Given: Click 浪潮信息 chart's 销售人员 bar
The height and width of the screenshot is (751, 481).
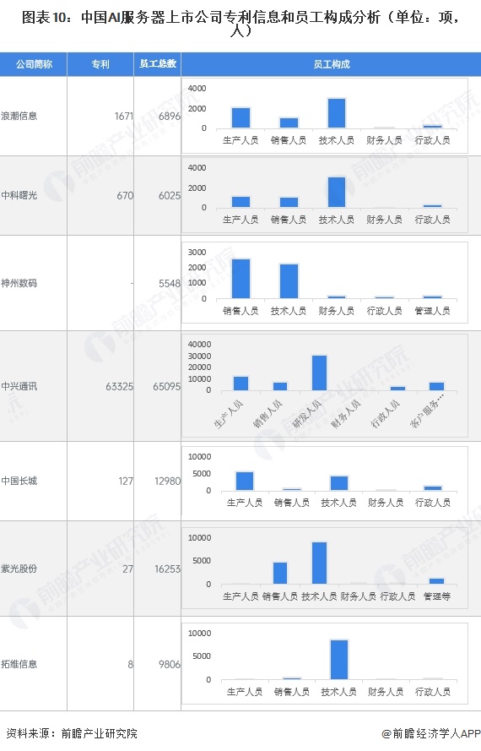Looking at the screenshot, I should tap(289, 123).
